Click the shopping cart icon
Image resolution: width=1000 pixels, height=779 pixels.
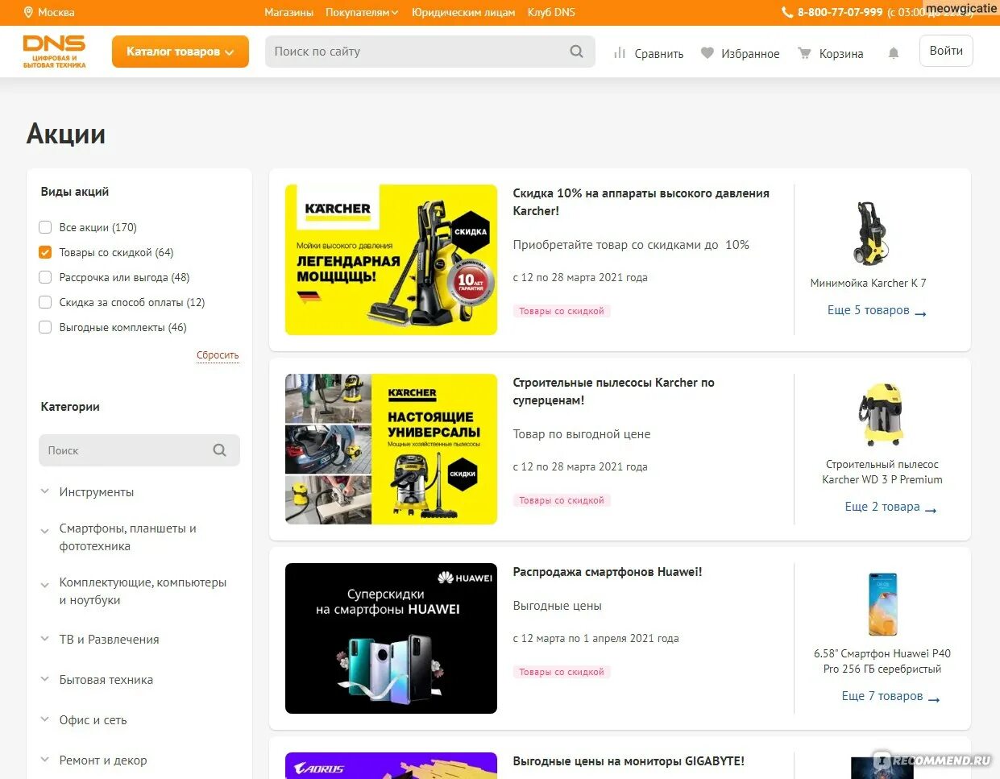pyautogui.click(x=804, y=53)
